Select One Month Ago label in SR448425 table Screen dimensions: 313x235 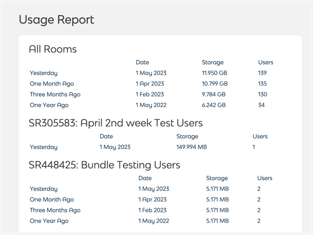click(52, 199)
